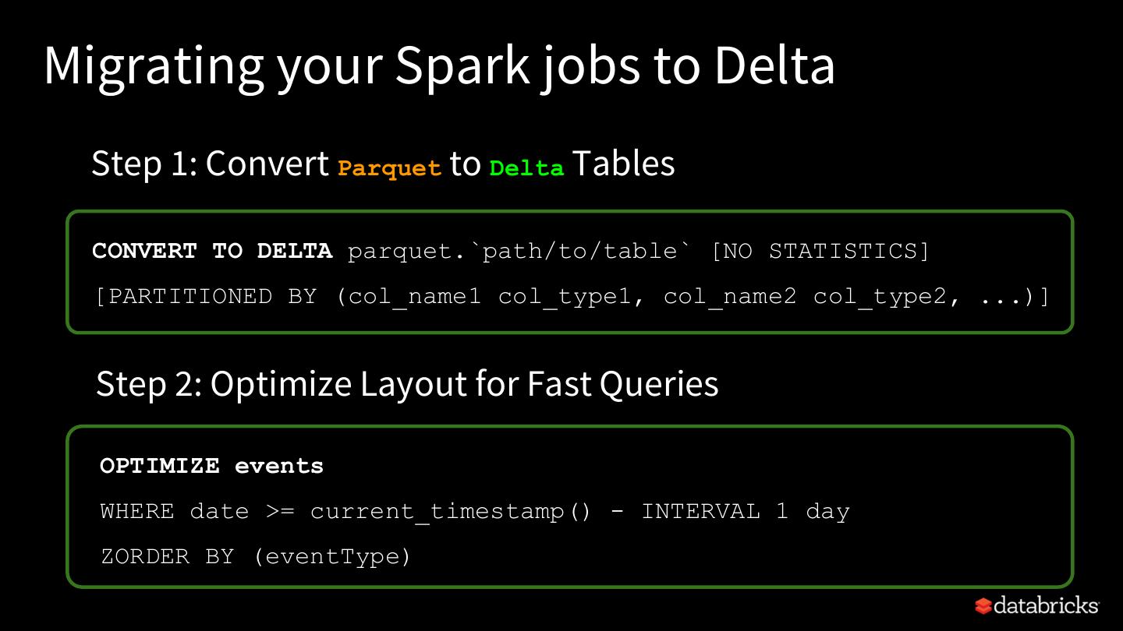
Task: Click the [NO STATISTICS] option text
Action: [820, 251]
